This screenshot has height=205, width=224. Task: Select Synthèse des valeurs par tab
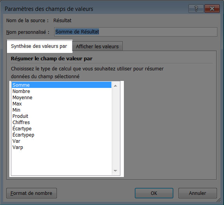pos(39,46)
